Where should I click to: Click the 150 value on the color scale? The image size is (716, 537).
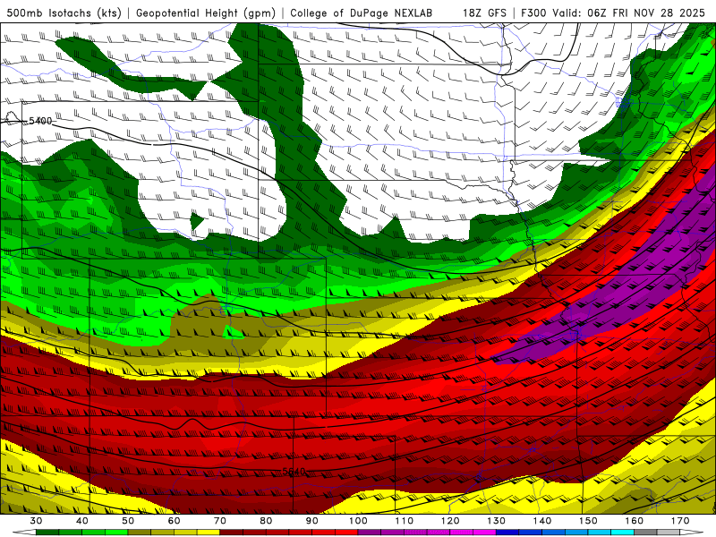(588, 521)
